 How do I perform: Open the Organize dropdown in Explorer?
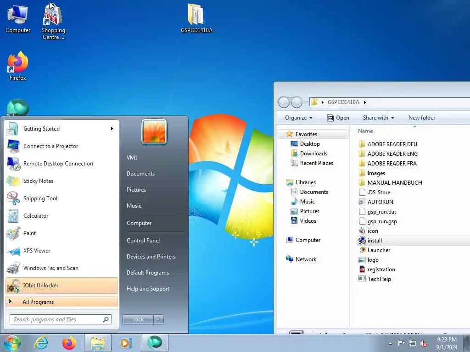coord(298,118)
